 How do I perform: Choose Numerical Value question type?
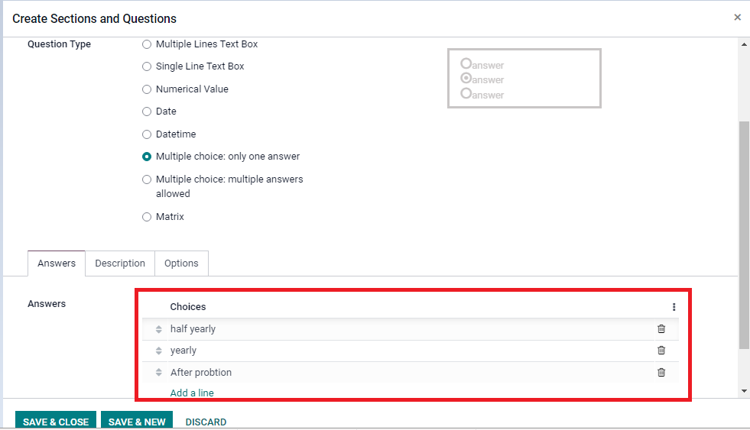click(147, 89)
